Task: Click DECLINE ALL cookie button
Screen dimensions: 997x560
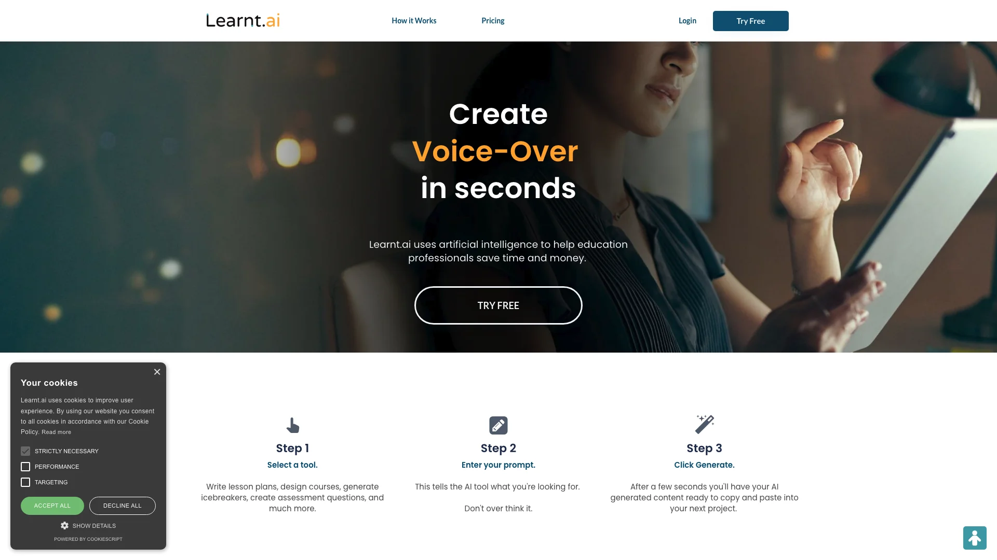Action: (123, 506)
